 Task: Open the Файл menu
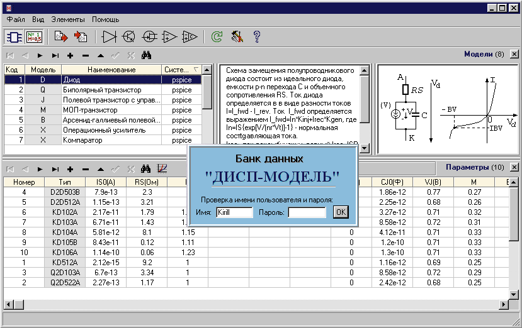click(16, 19)
